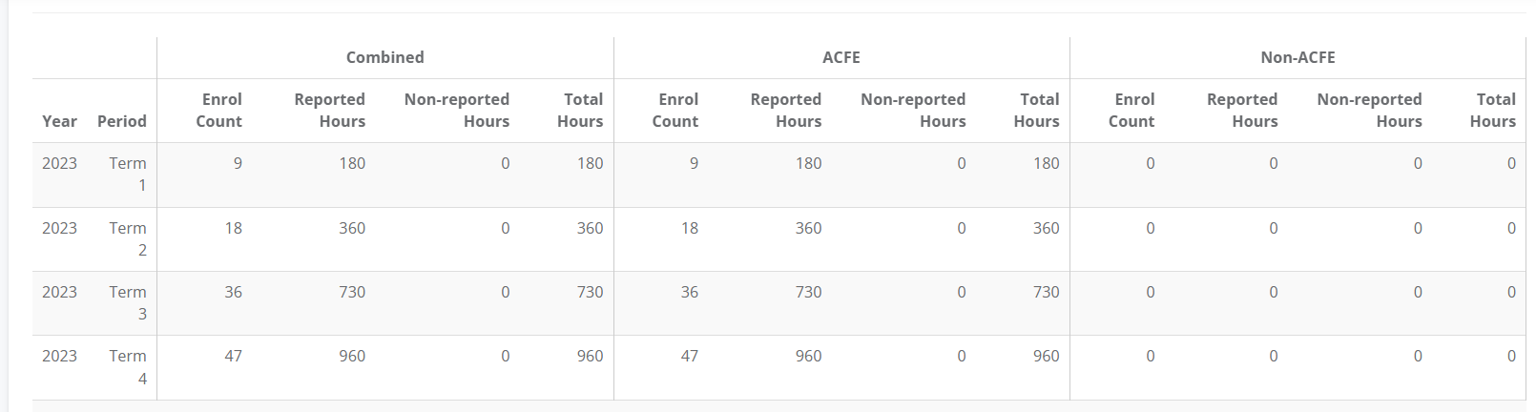Click Combined enrol count 47 for Term 4
This screenshot has height=412, width=1536.
point(233,356)
